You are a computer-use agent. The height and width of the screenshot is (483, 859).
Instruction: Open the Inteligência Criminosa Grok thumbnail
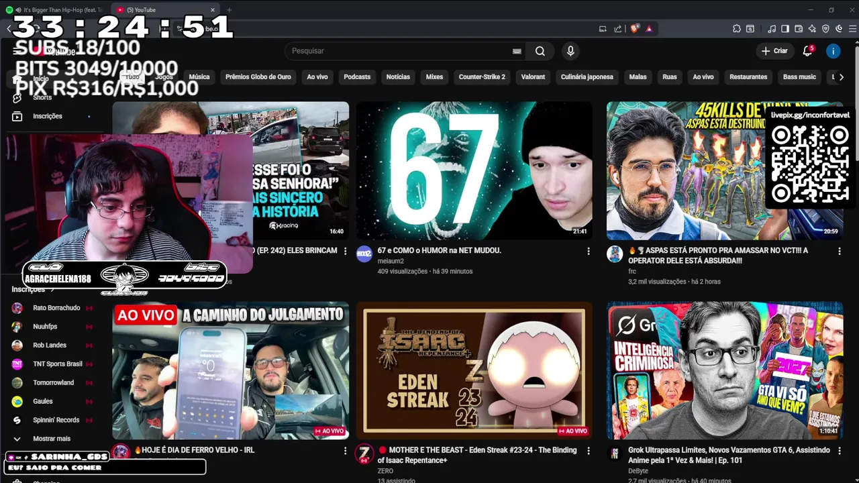coord(725,370)
